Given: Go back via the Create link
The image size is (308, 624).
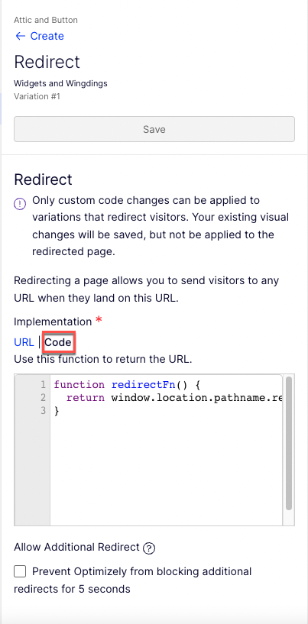Looking at the screenshot, I should [47, 36].
